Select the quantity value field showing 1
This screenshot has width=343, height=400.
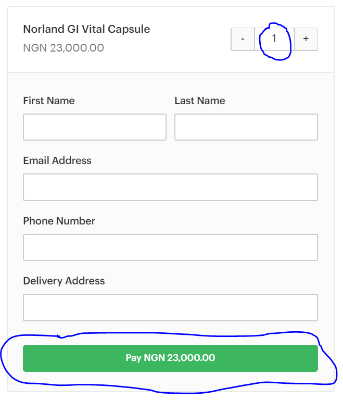[x=274, y=39]
